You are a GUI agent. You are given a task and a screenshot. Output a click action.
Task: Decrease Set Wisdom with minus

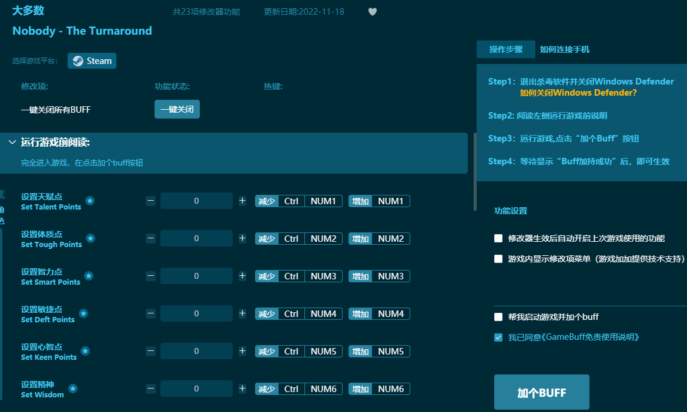click(150, 389)
